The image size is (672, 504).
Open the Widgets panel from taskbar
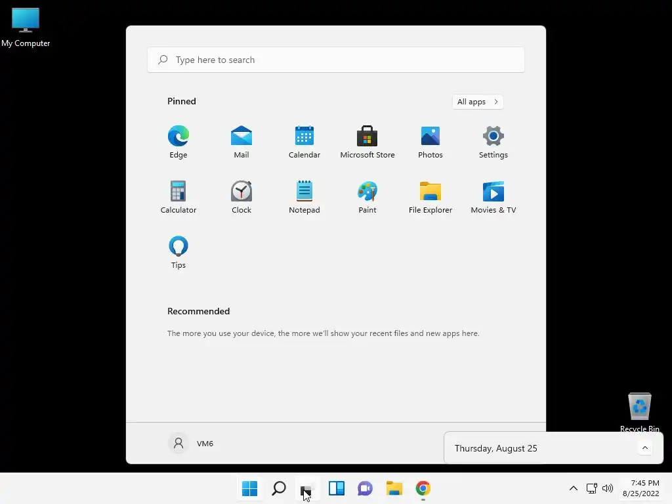click(x=337, y=488)
